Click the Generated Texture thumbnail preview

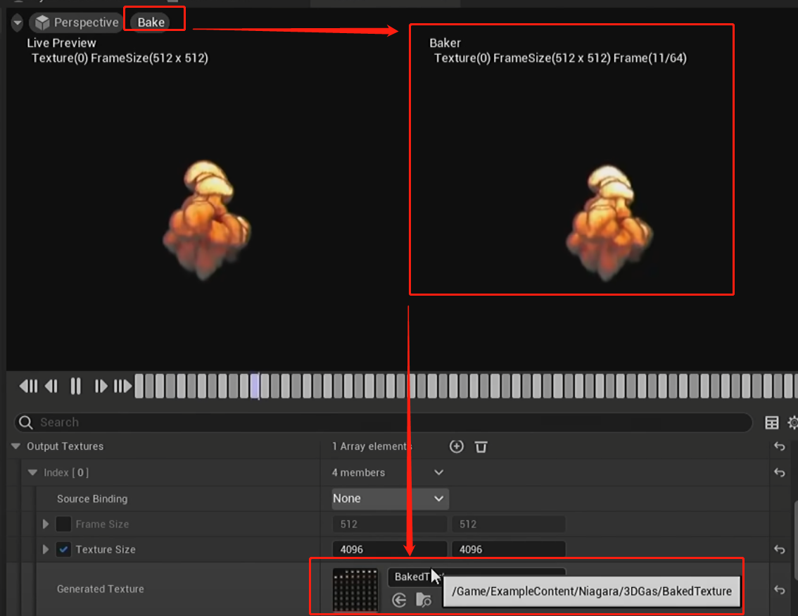tap(355, 589)
